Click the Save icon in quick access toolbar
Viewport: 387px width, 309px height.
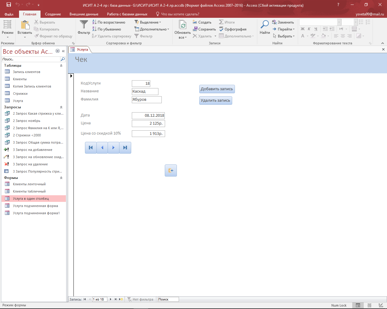point(9,5)
